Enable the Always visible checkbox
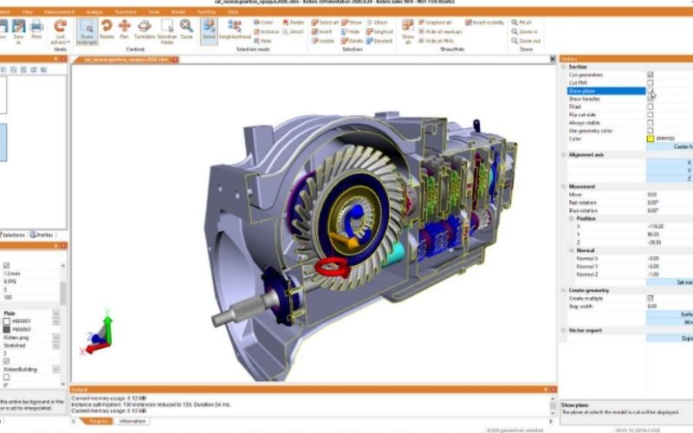The image size is (693, 433). pyautogui.click(x=651, y=122)
